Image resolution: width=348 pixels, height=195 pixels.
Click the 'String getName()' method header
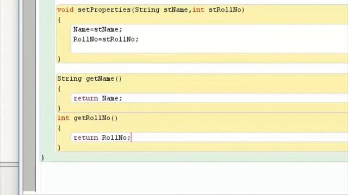pos(89,79)
